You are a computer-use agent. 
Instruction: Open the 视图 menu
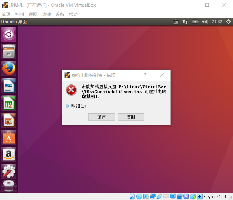tap(33, 14)
